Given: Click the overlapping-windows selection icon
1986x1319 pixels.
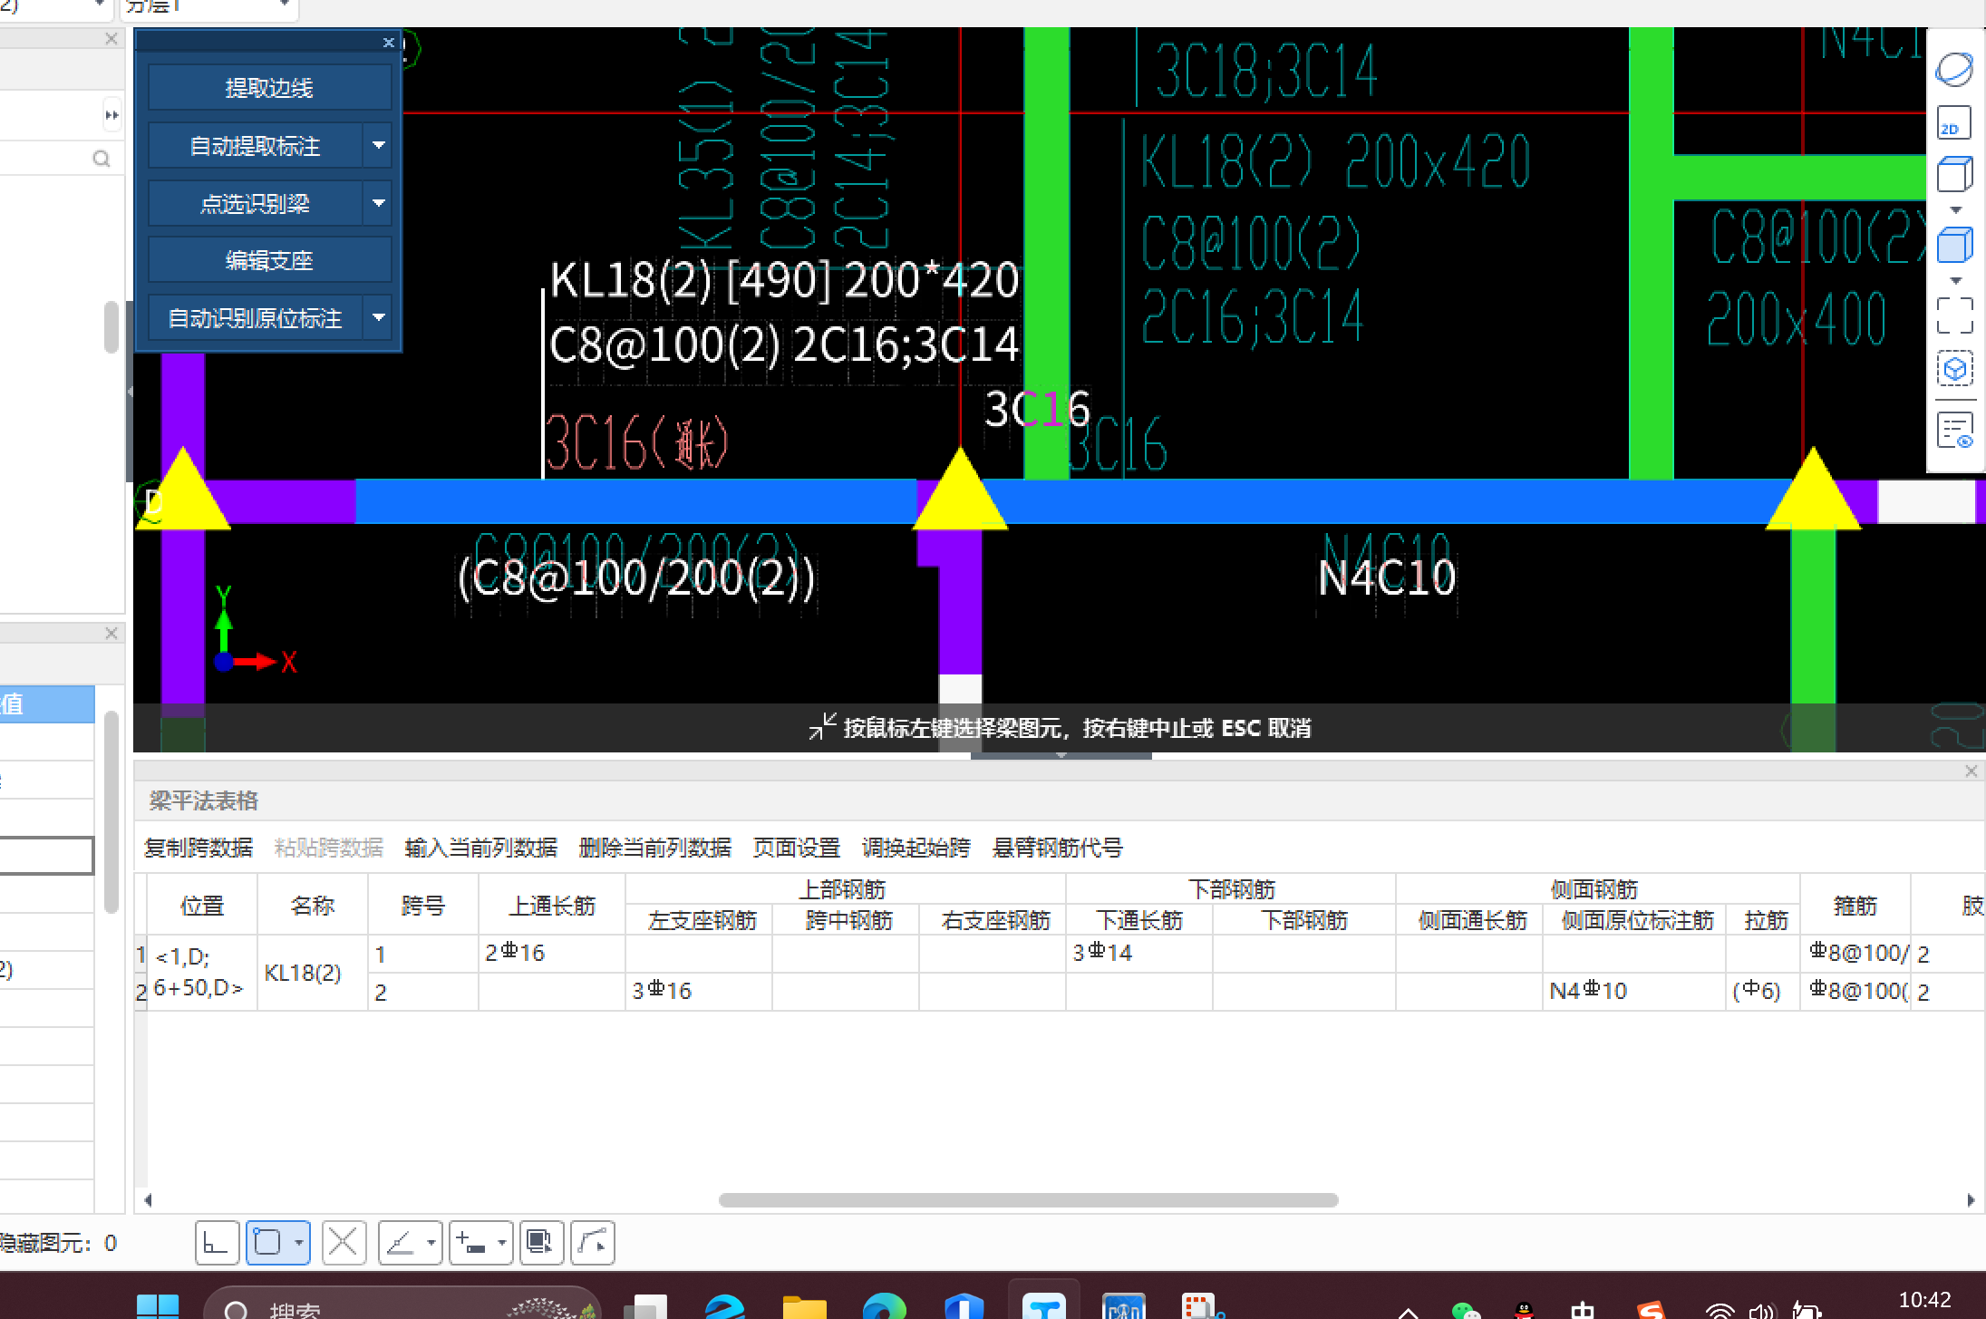Looking at the screenshot, I should click(x=541, y=1243).
